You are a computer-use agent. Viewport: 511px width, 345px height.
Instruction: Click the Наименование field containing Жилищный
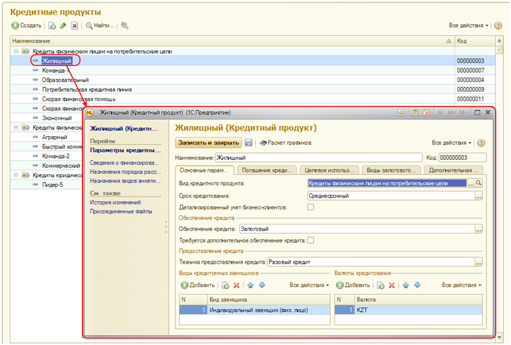pos(316,157)
